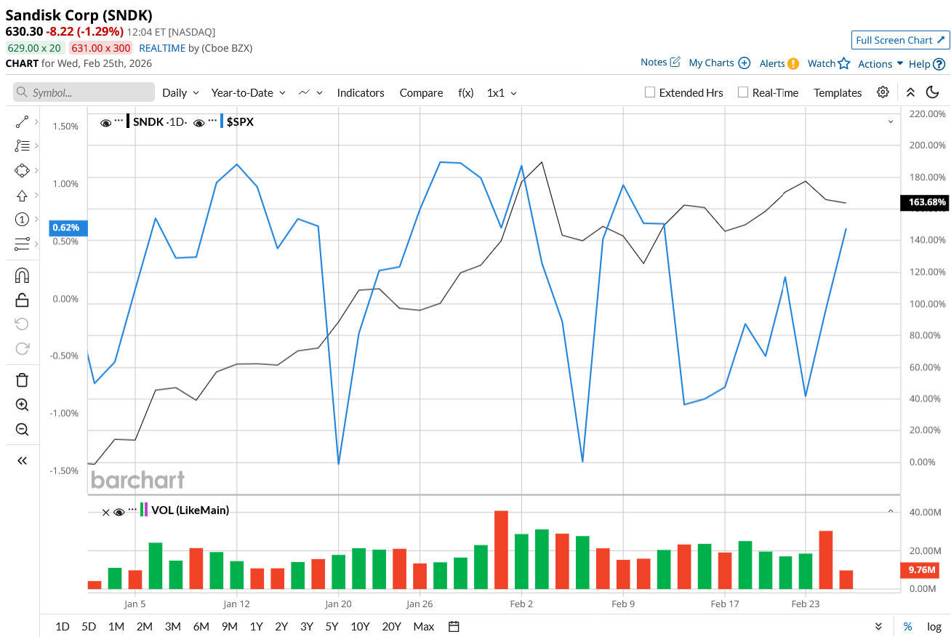Image resolution: width=951 pixels, height=637 pixels.
Task: Click the 9.76M volume axis label
Action: point(921,570)
